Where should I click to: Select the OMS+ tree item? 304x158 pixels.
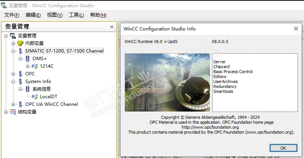click(x=39, y=59)
